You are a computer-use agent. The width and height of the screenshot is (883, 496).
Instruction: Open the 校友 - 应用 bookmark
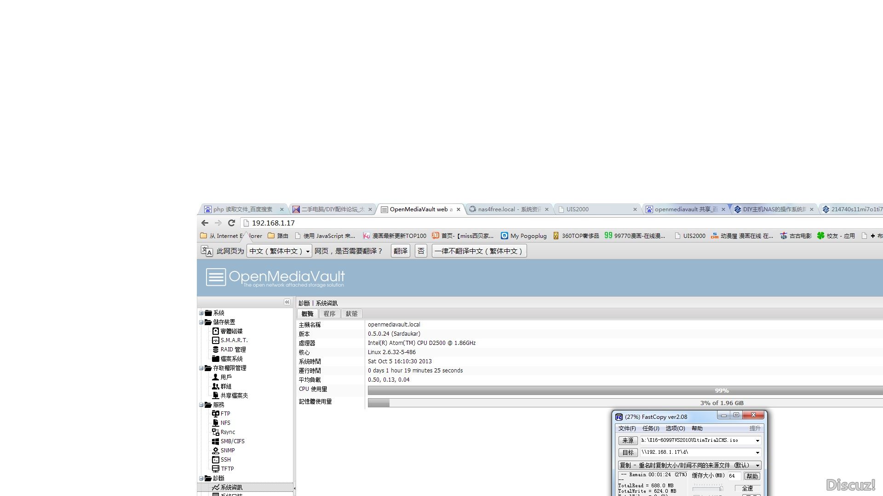pyautogui.click(x=836, y=236)
